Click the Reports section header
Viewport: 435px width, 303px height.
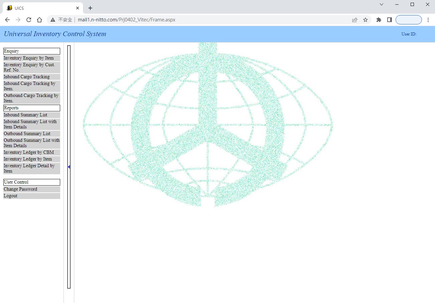32,108
